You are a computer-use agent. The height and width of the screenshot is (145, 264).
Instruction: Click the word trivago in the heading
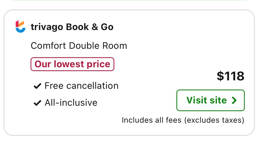pos(47,27)
